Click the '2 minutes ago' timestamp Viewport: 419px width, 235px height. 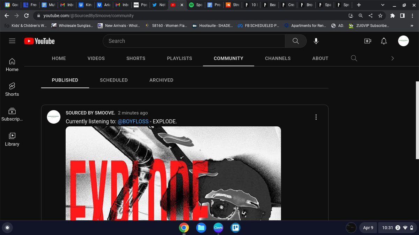(133, 113)
